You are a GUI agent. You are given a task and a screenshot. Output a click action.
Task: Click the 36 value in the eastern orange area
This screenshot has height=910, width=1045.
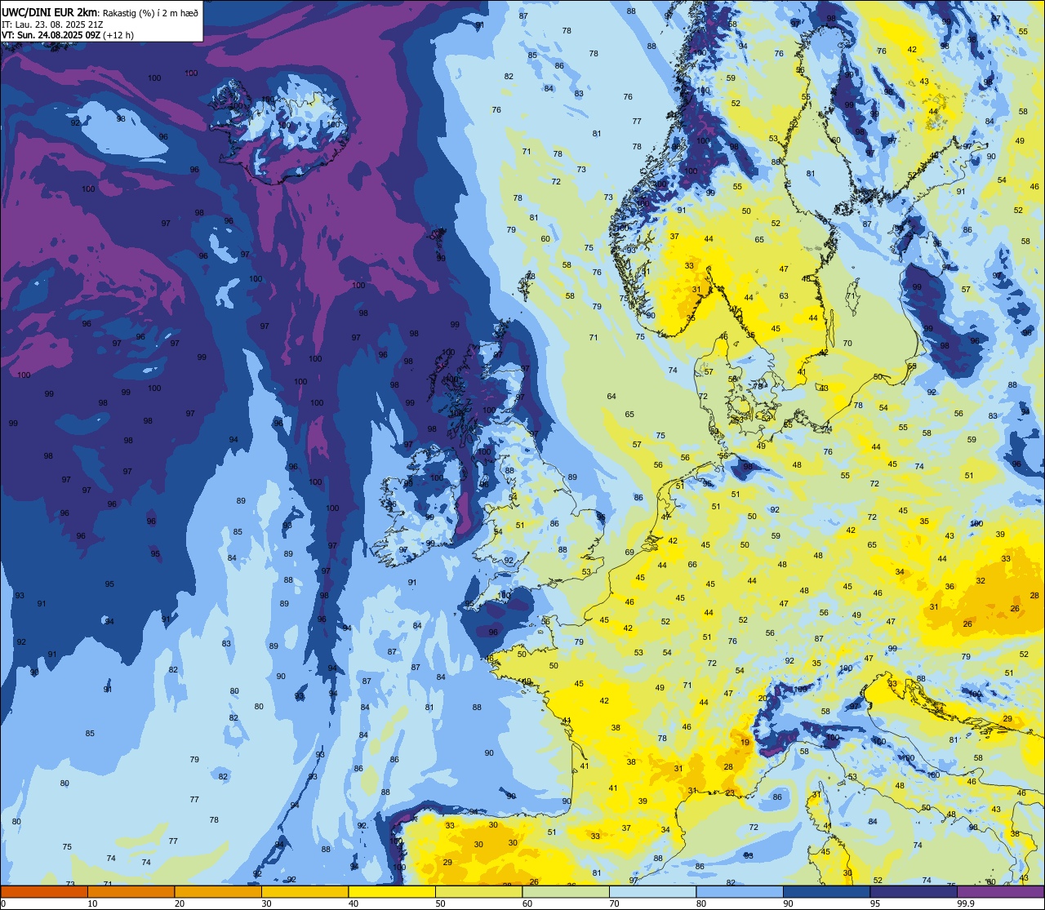click(949, 587)
